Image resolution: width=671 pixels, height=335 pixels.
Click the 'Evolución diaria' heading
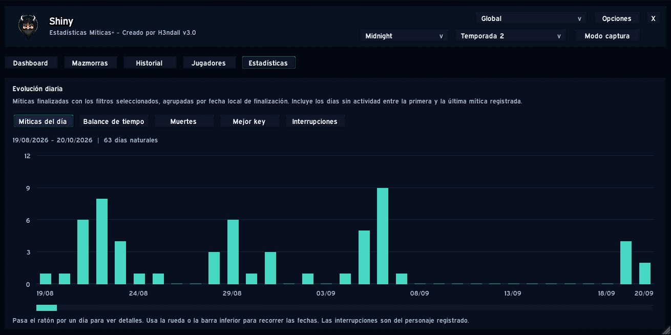pos(38,89)
